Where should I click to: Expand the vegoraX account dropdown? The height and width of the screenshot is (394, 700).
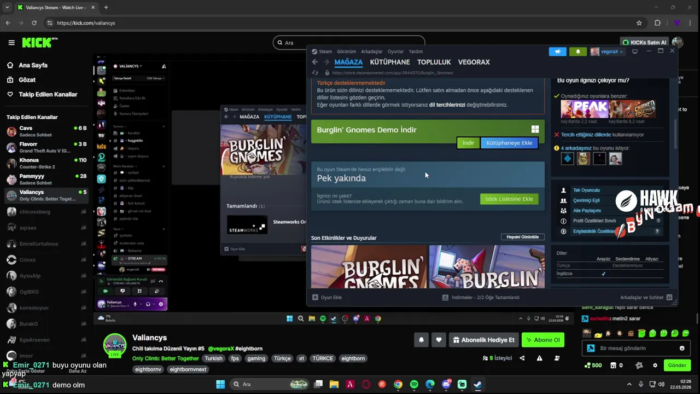(x=607, y=51)
